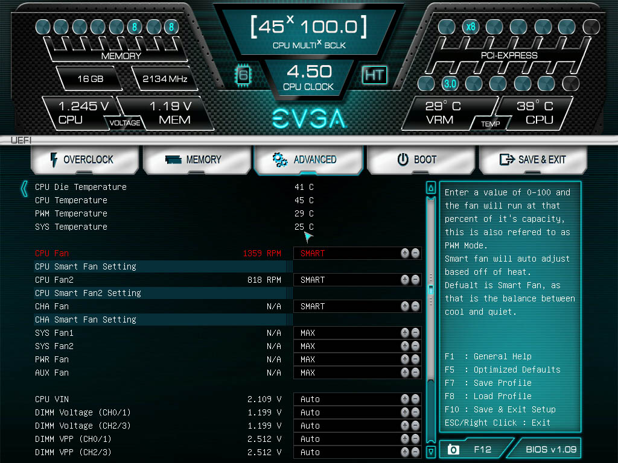Click minus on the AUX Fan row
The height and width of the screenshot is (463, 618).
pyautogui.click(x=415, y=372)
